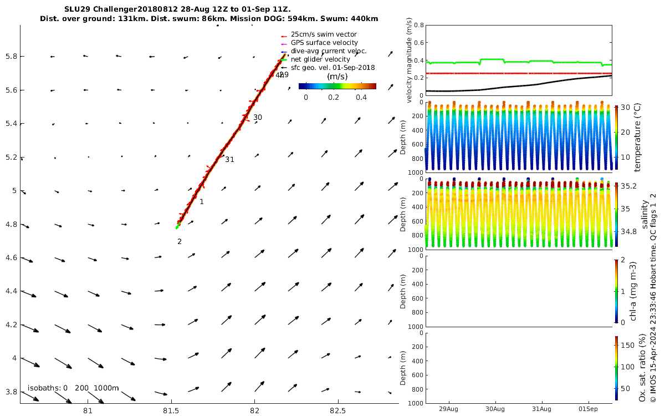Click day label '30' on the glider track
Viewport: 665px width, 416px height.
(x=258, y=118)
